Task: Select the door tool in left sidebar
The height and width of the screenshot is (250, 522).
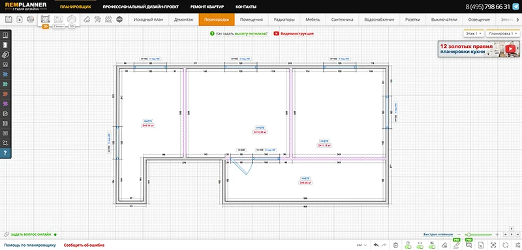Action: (5, 45)
